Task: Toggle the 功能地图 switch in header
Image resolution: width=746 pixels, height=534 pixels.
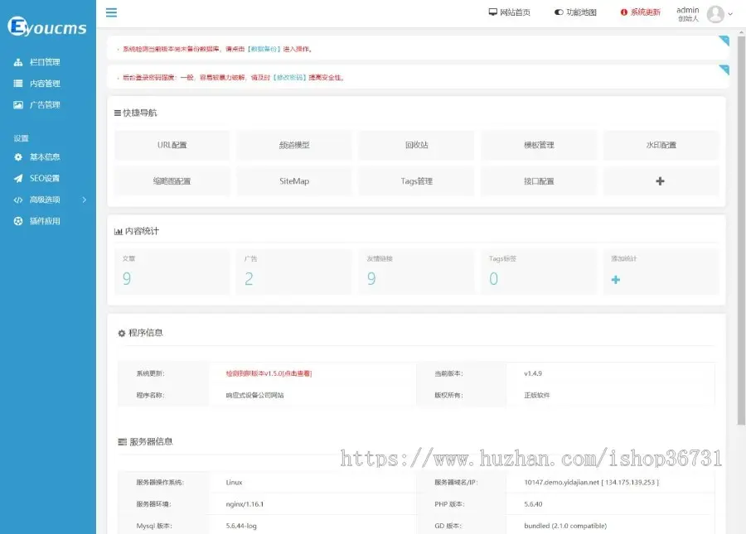Action: pos(559,12)
